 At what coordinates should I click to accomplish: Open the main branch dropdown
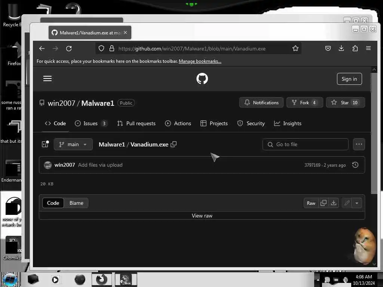point(73,144)
